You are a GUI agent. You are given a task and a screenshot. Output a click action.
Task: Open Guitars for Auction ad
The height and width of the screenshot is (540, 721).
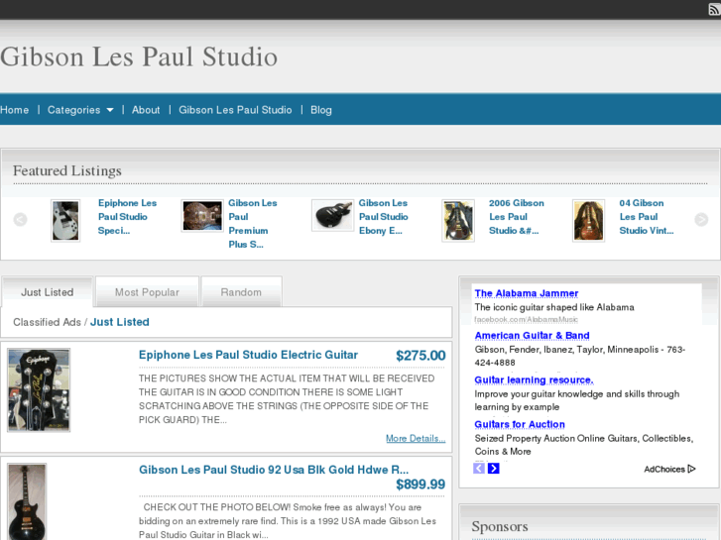coord(520,424)
